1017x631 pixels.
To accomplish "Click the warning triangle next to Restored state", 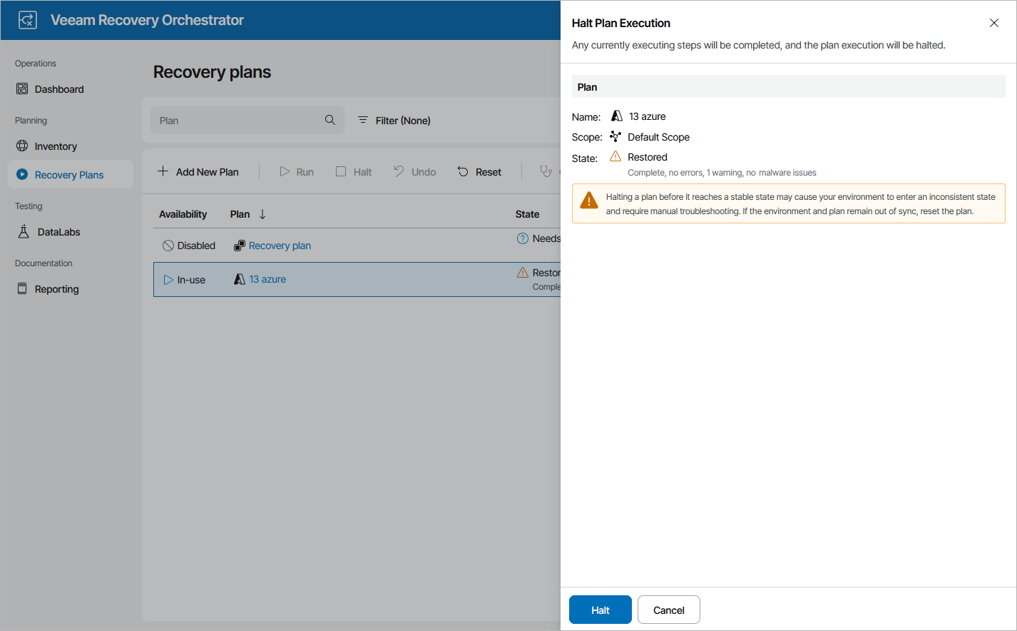I will click(617, 156).
